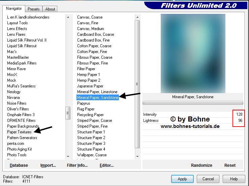Image resolution: width=249 pixels, height=186 pixels.
Task: Reset the filter parameters
Action: click(x=230, y=165)
